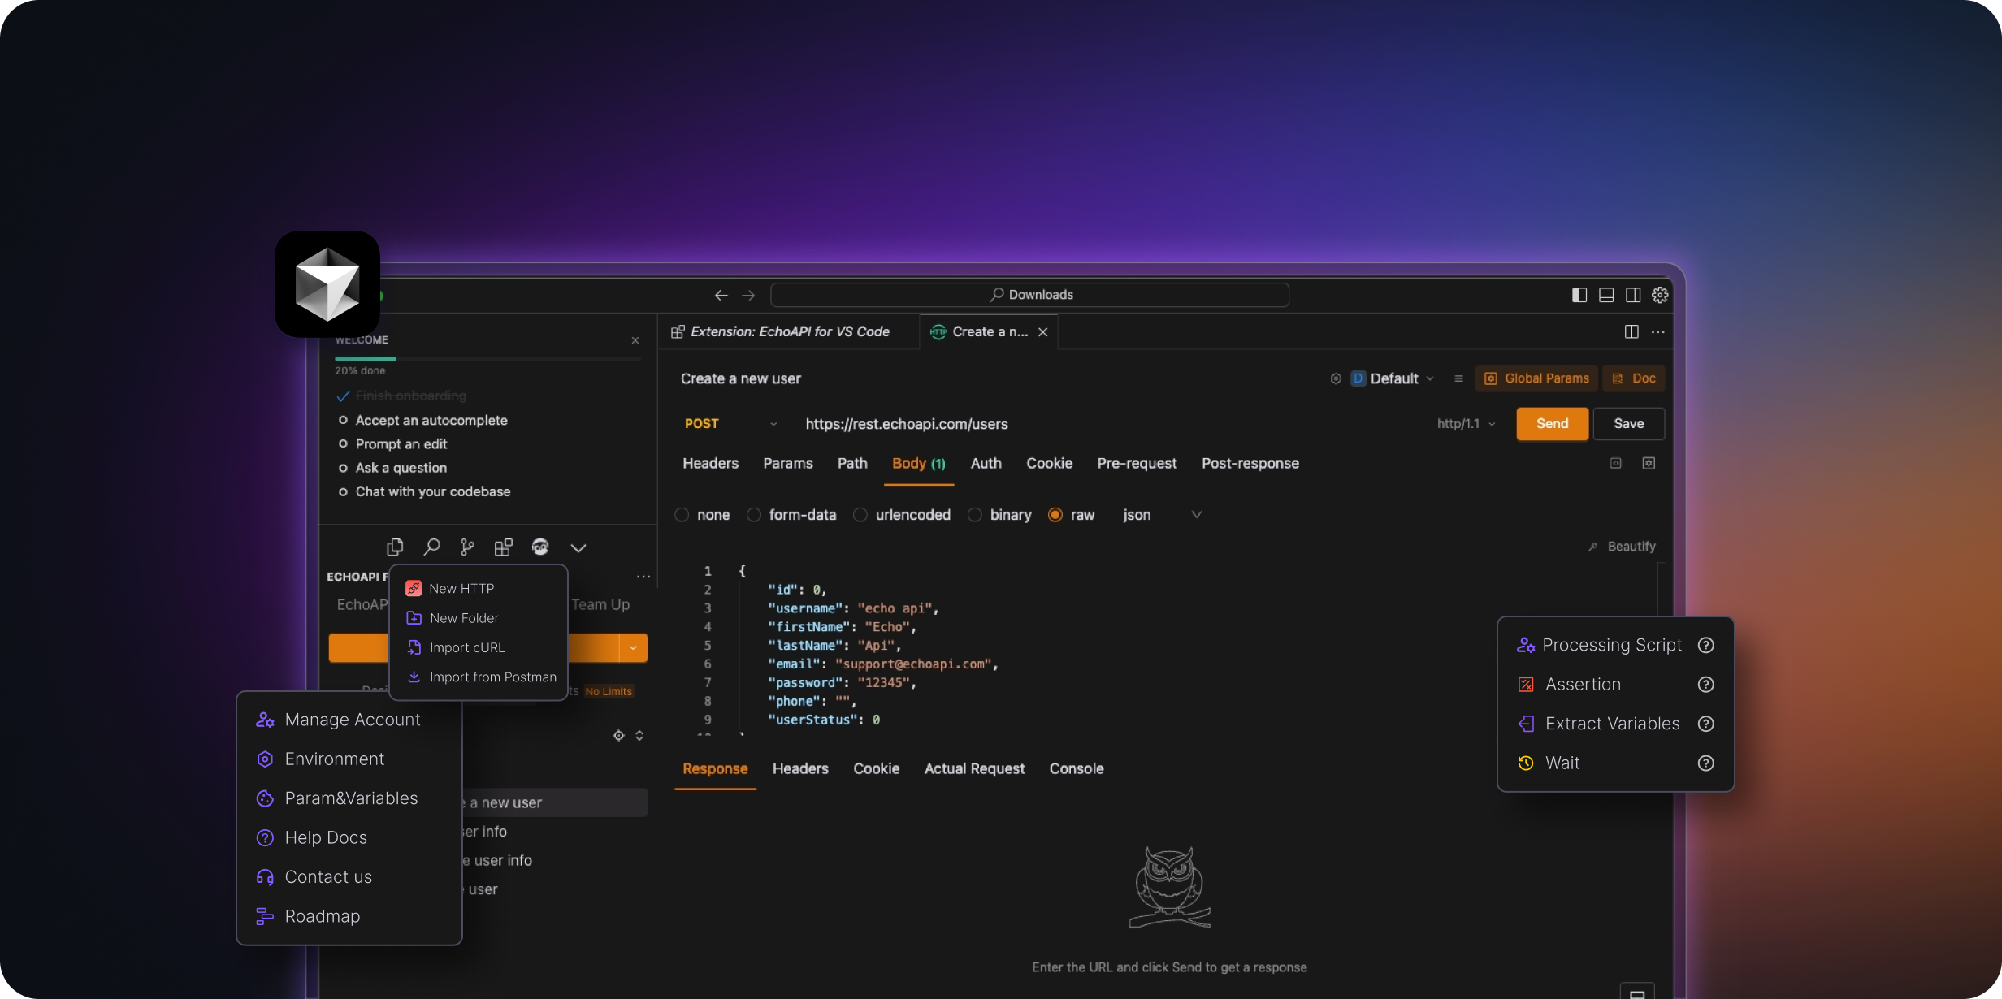Open Wait help icon

(x=1706, y=763)
